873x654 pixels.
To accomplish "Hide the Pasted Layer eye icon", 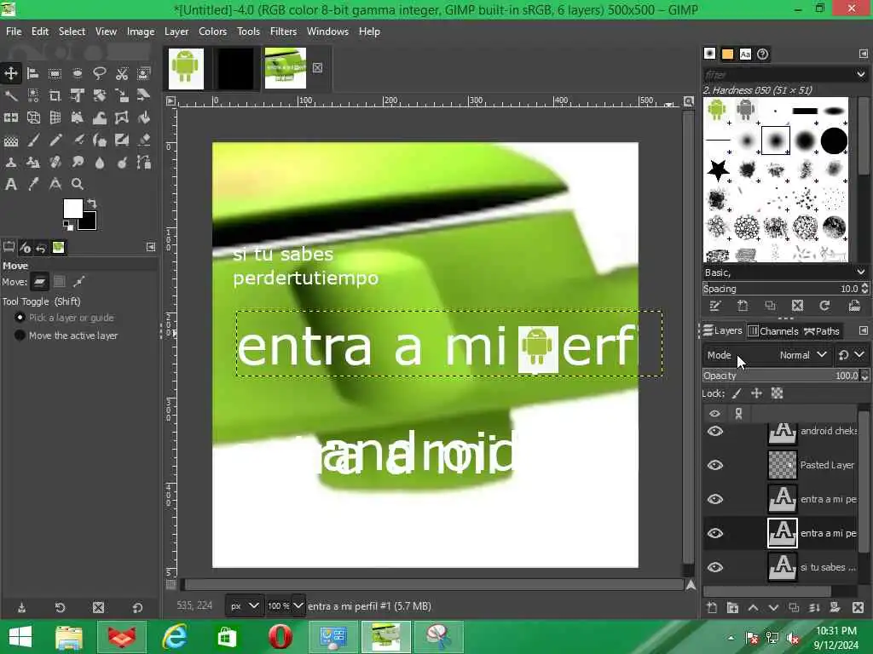I will tap(715, 465).
